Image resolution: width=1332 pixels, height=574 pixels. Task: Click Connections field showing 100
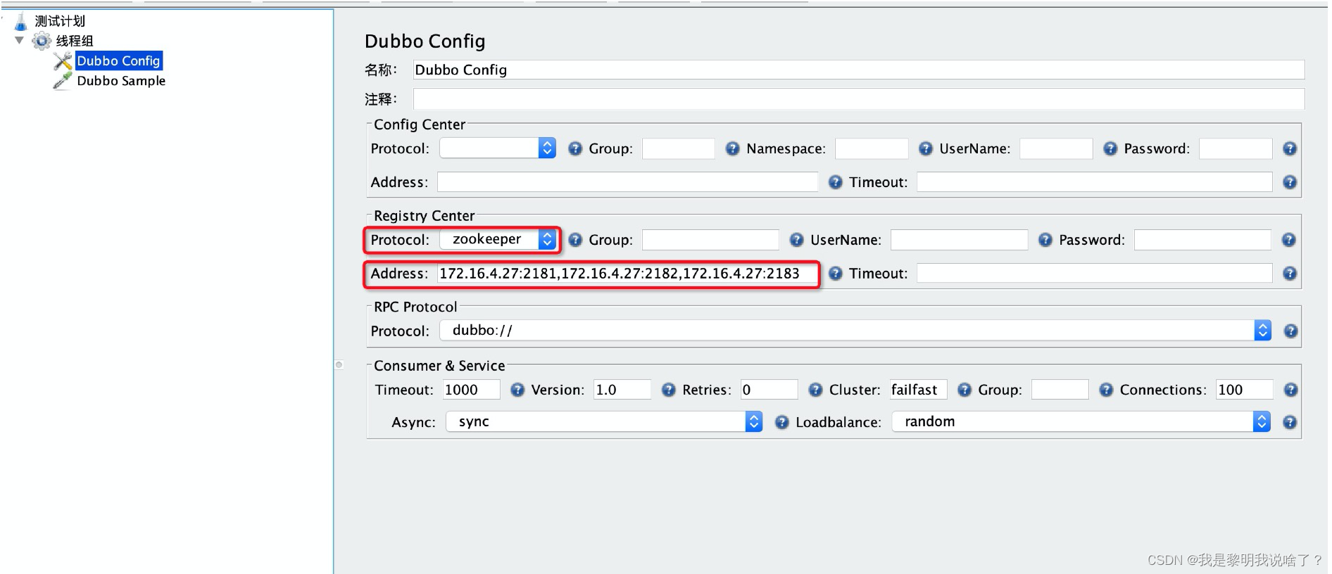[1245, 390]
